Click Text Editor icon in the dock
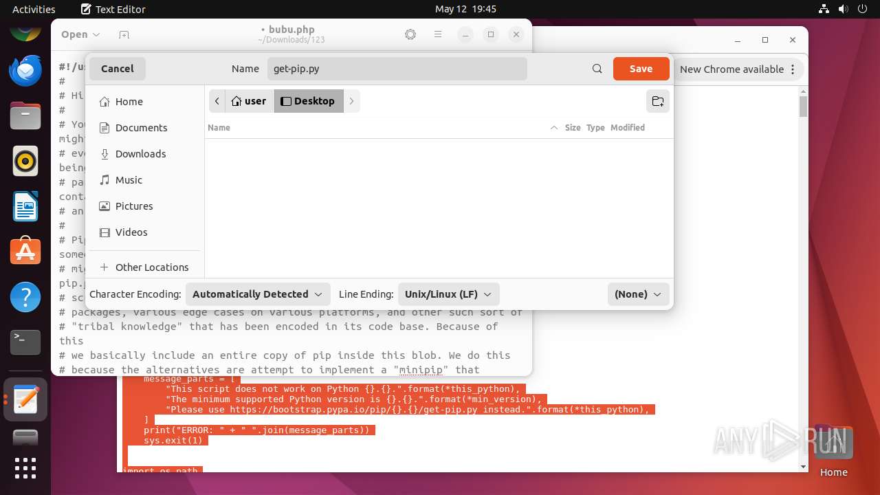The image size is (880, 495). (25, 399)
